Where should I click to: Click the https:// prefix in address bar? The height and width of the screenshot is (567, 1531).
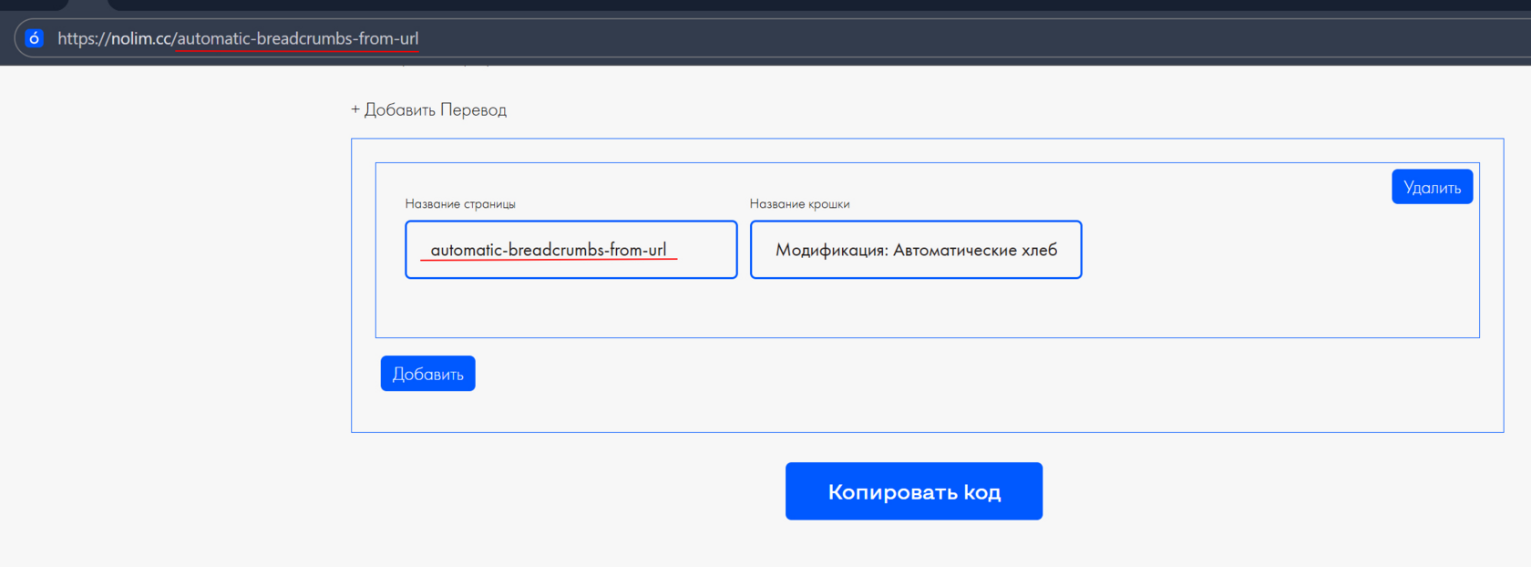(x=81, y=38)
